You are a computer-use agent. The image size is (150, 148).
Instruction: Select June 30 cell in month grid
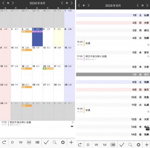(x=5, y=111)
